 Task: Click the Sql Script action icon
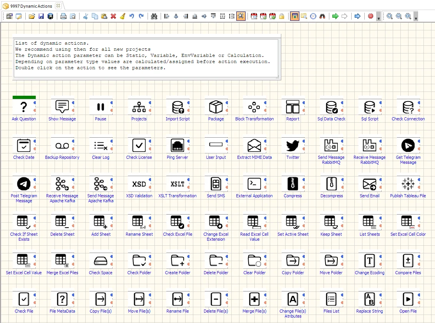coord(370,107)
